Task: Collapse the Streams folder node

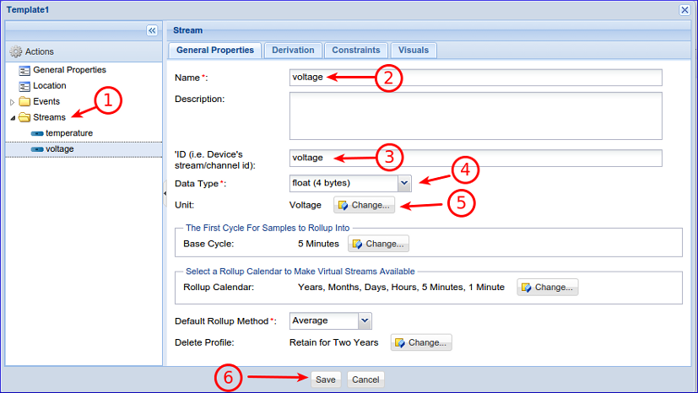Action: coord(12,118)
